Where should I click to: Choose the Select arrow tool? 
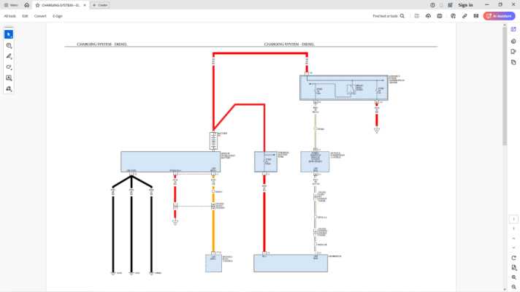(9, 34)
